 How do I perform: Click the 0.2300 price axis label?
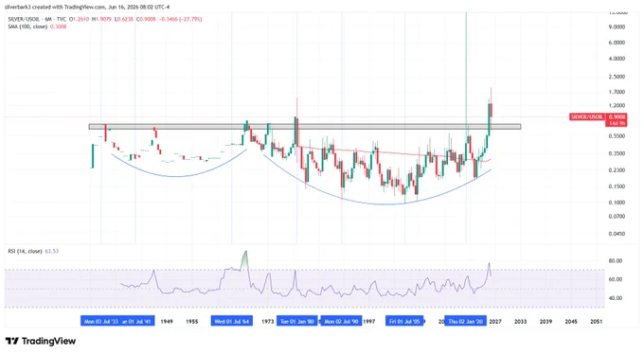coord(617,170)
